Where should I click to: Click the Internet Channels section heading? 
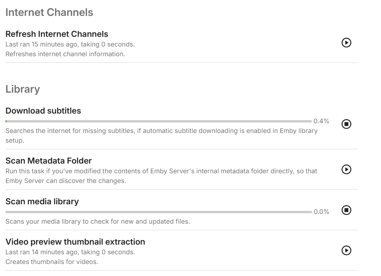point(49,12)
